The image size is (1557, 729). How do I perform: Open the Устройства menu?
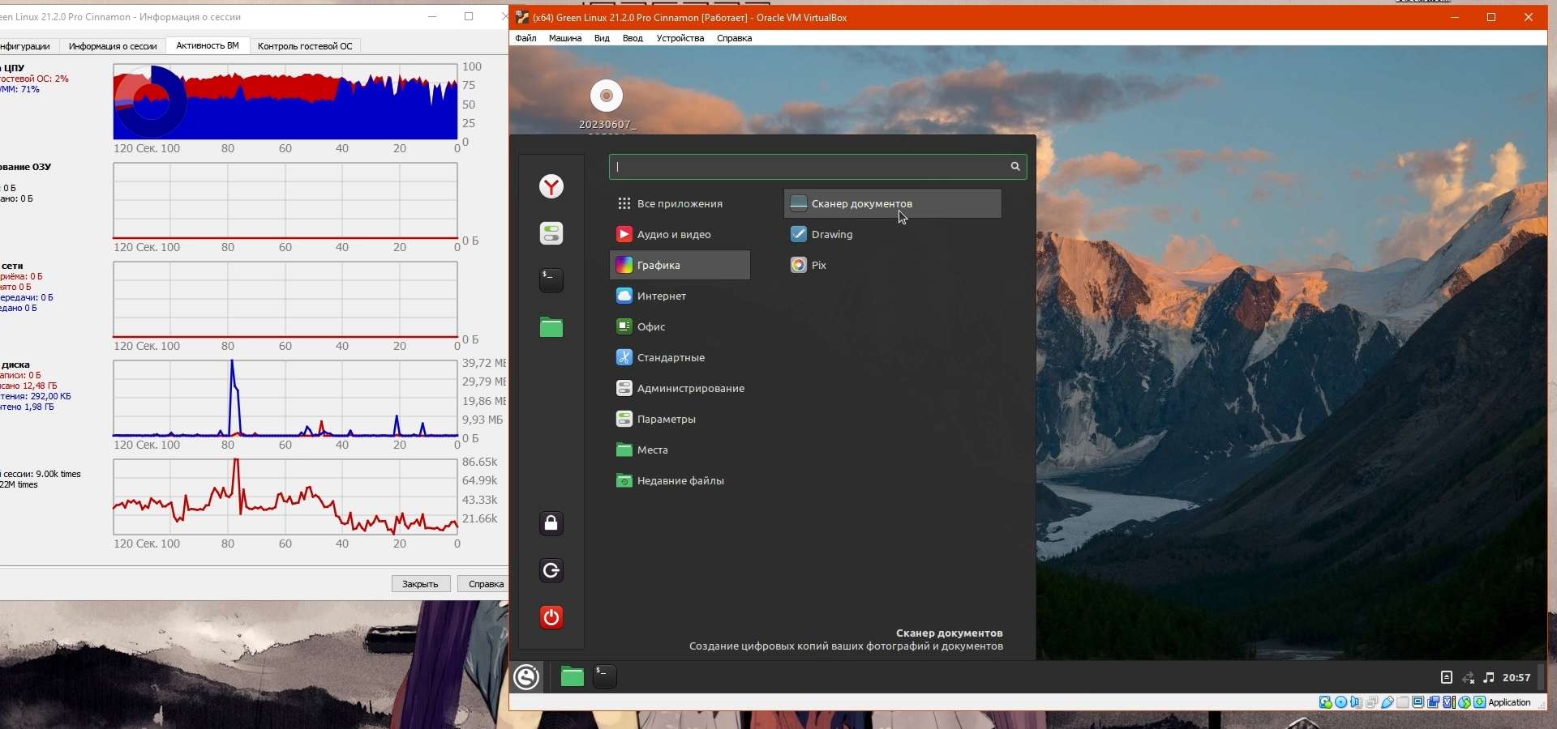coord(680,38)
